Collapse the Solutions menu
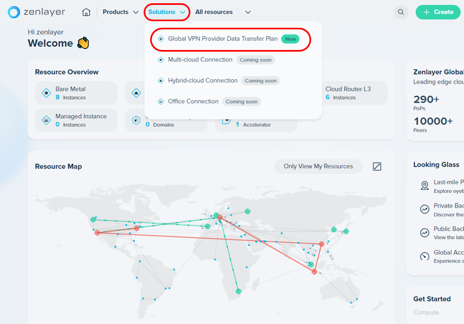464x324 pixels. 166,12
